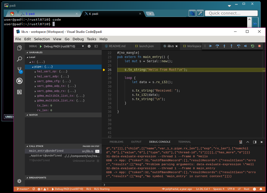Open the Search view in the activity bar
The width and height of the screenshot is (267, 193).
tap(20, 59)
